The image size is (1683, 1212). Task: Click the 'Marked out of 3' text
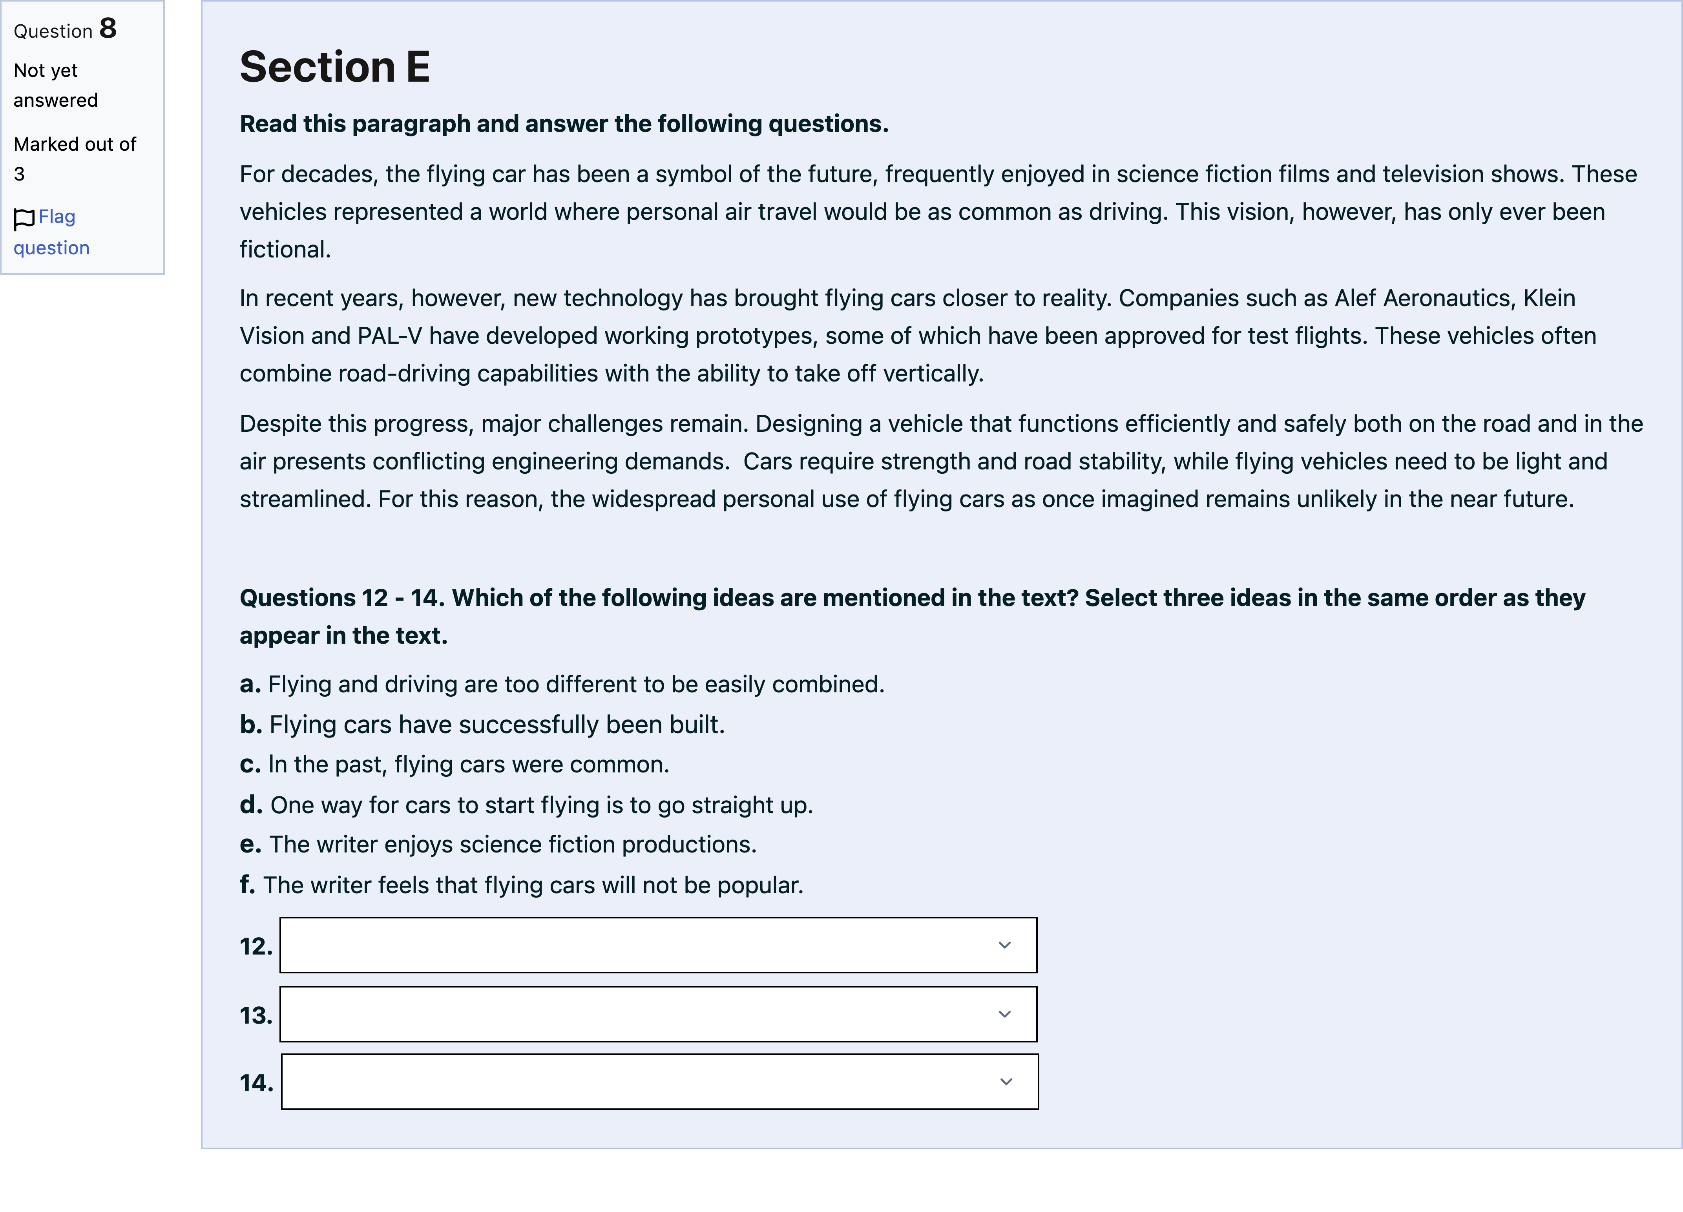coord(75,159)
